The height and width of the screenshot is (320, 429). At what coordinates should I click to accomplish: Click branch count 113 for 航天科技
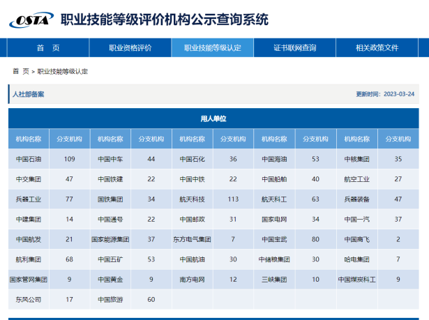pos(233,199)
